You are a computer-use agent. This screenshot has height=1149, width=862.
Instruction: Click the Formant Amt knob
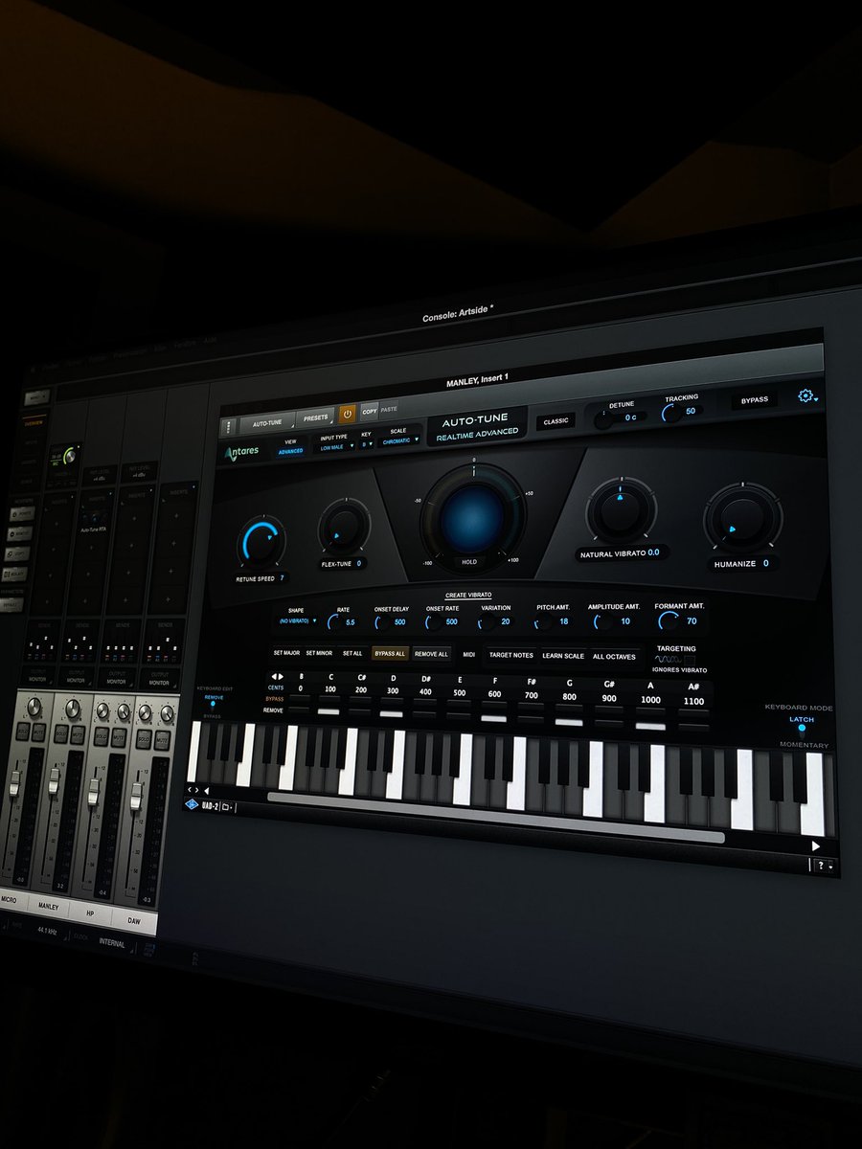[669, 621]
